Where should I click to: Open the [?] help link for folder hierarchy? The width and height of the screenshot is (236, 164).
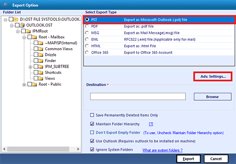click(151, 124)
